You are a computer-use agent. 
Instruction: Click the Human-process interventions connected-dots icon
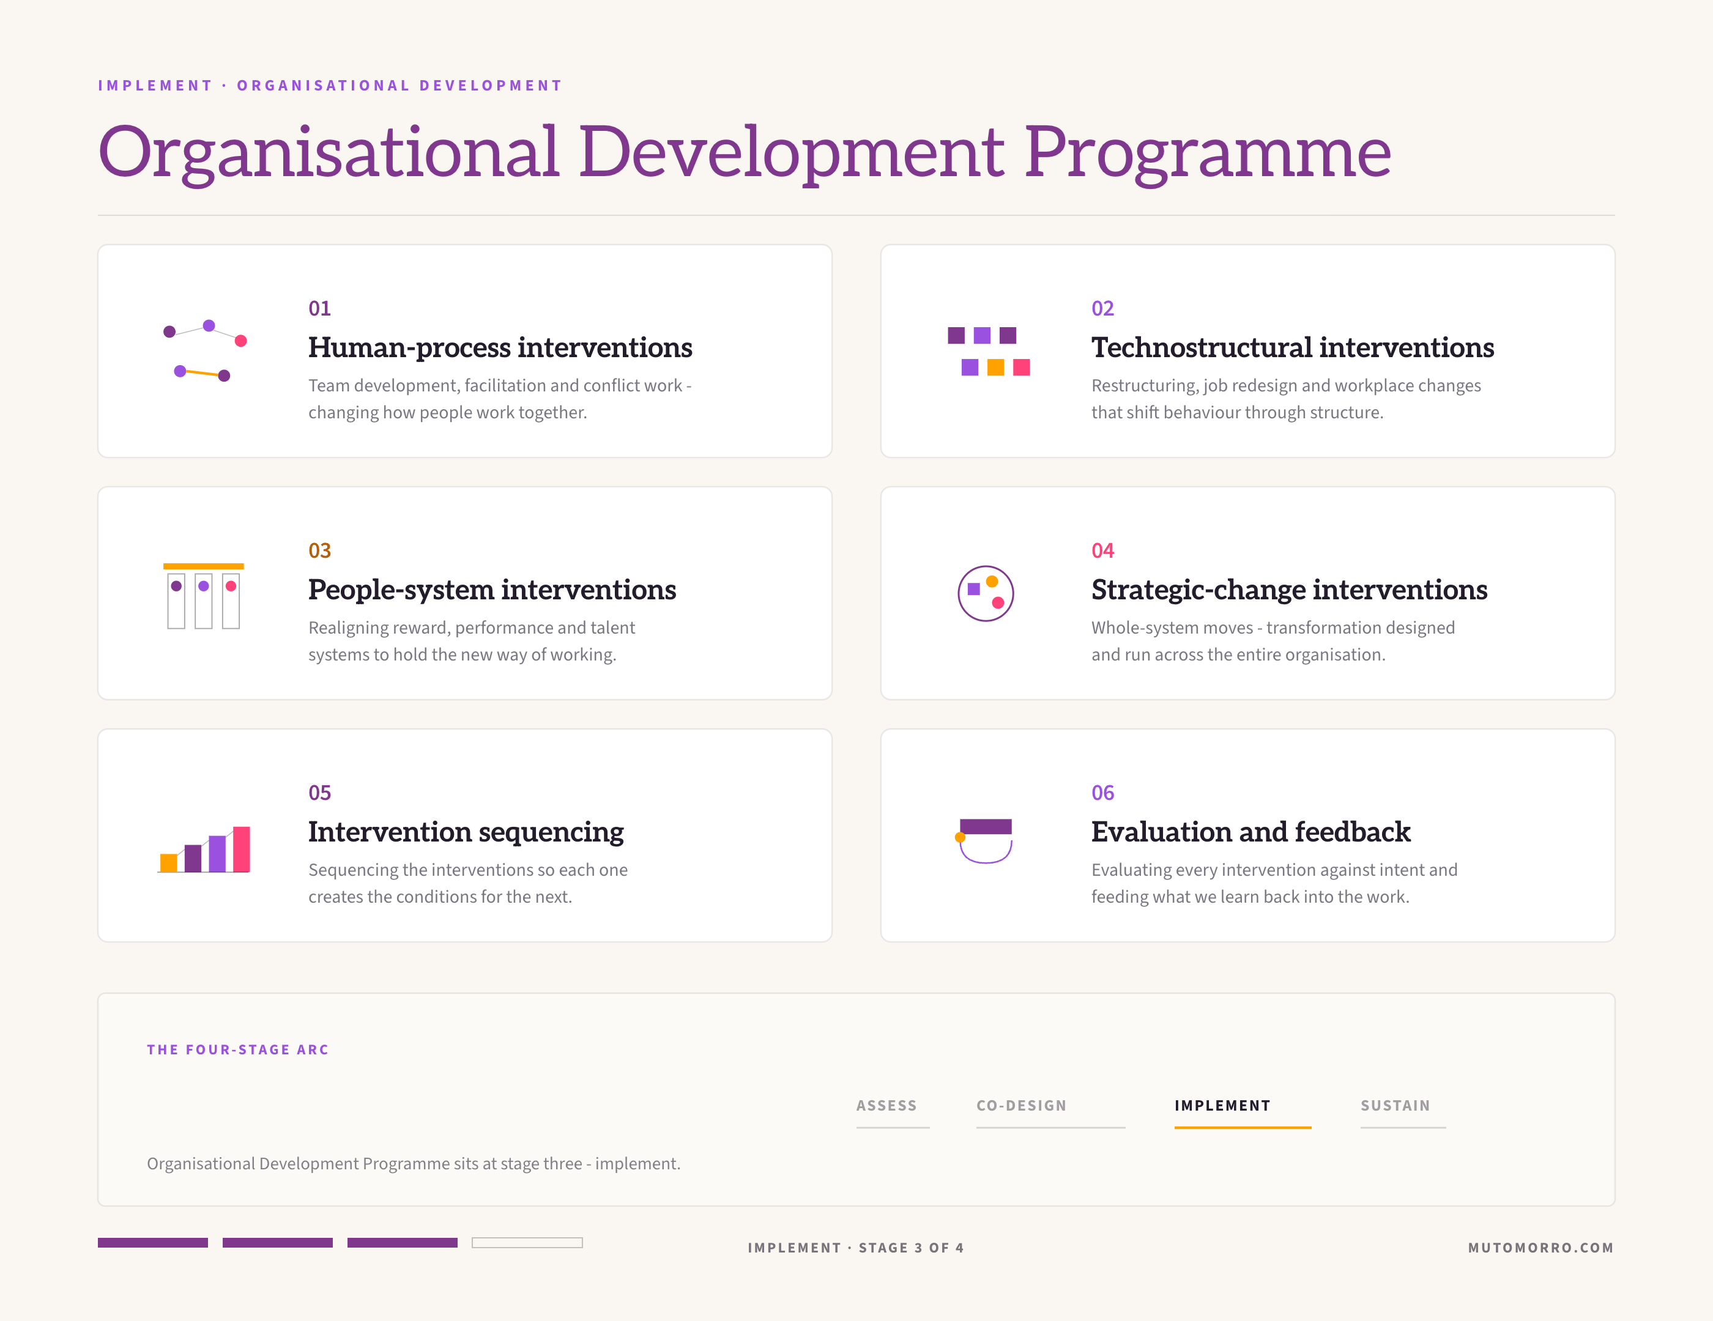coord(204,350)
